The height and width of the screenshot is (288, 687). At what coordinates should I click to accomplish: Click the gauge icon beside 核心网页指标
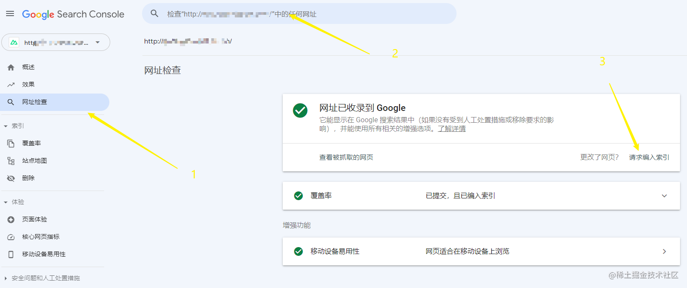point(11,237)
